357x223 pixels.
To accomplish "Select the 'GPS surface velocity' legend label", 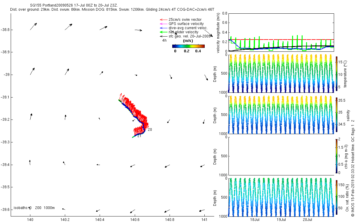I will click(x=186, y=24).
